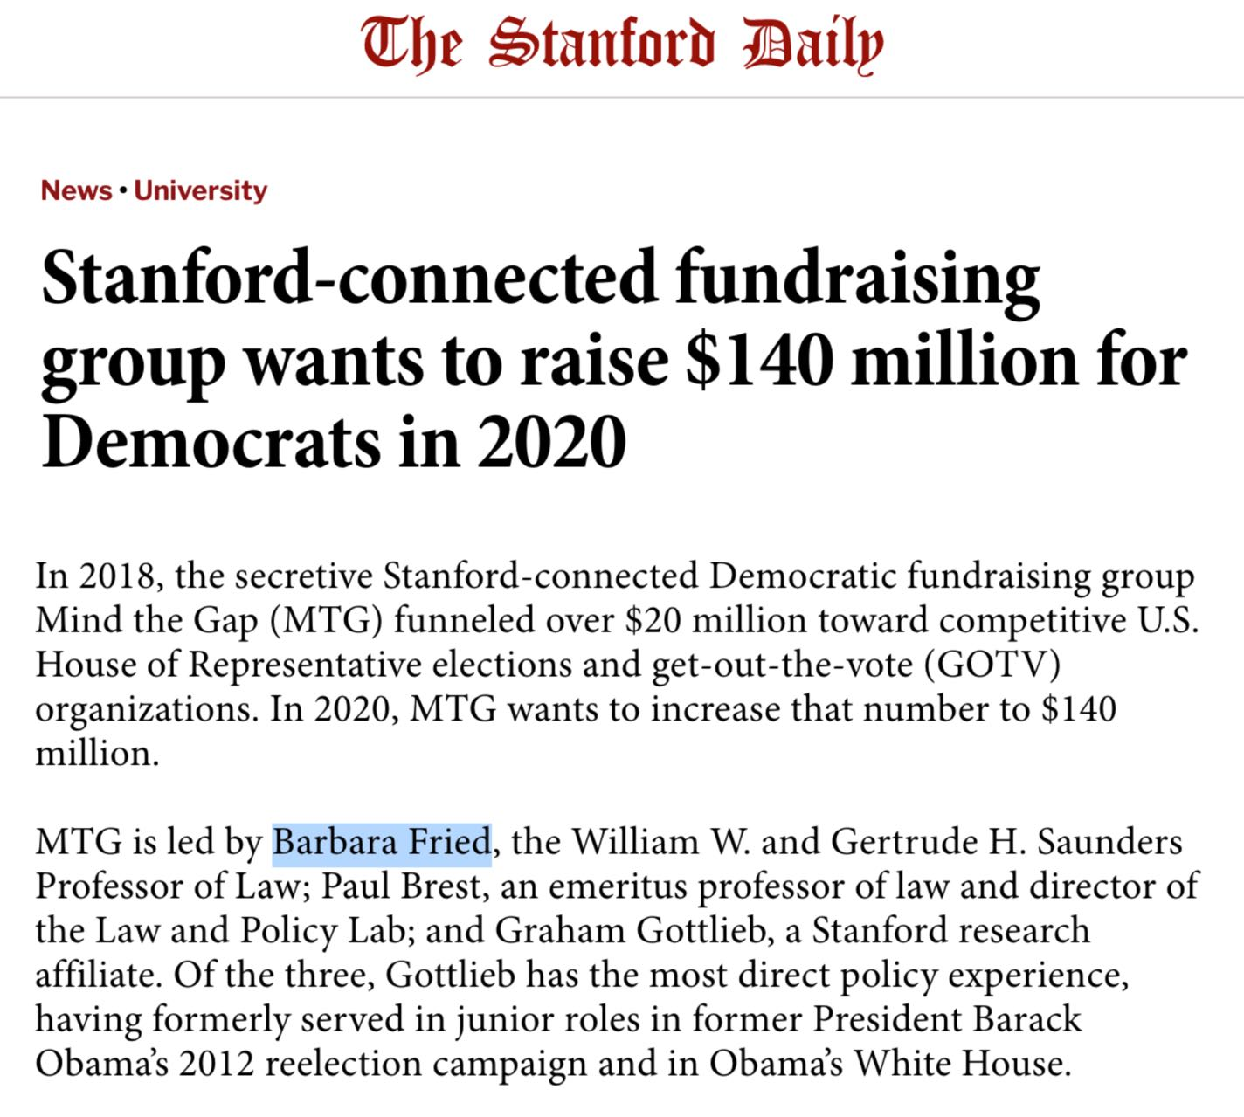1244x1117 pixels.
Task: Click "Stanford research" in second paragraph
Action: click(950, 932)
